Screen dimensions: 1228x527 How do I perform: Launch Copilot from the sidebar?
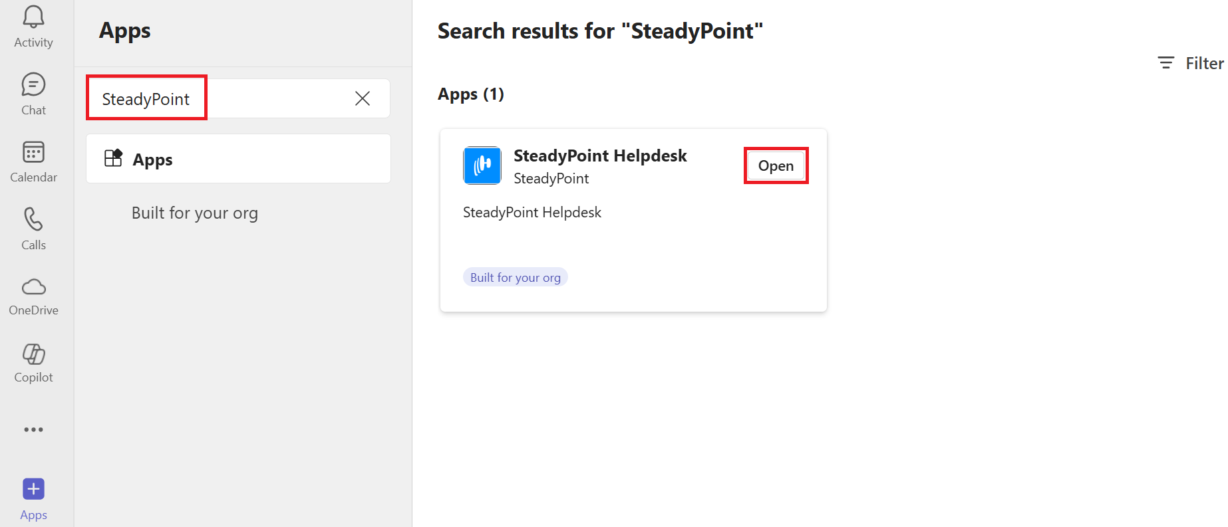click(33, 364)
